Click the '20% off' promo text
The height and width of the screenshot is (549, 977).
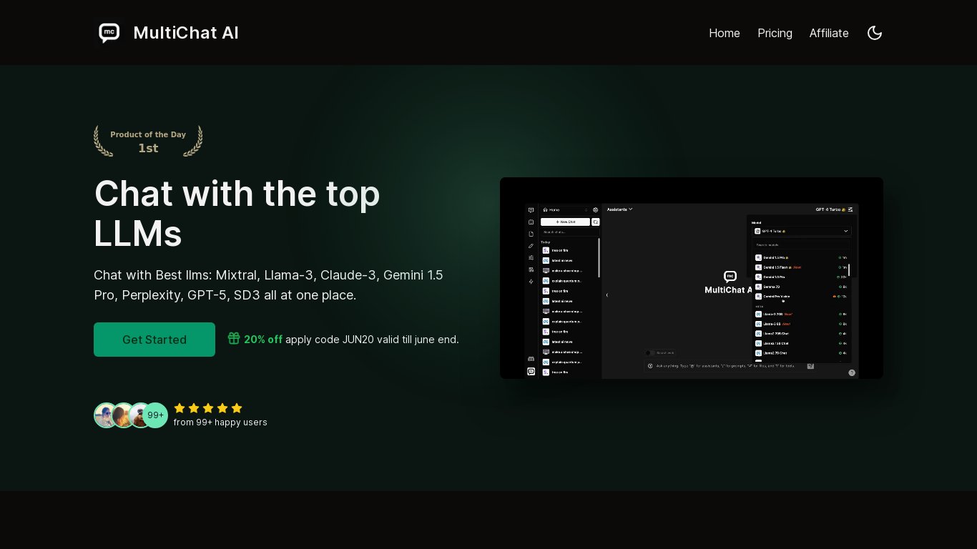263,340
